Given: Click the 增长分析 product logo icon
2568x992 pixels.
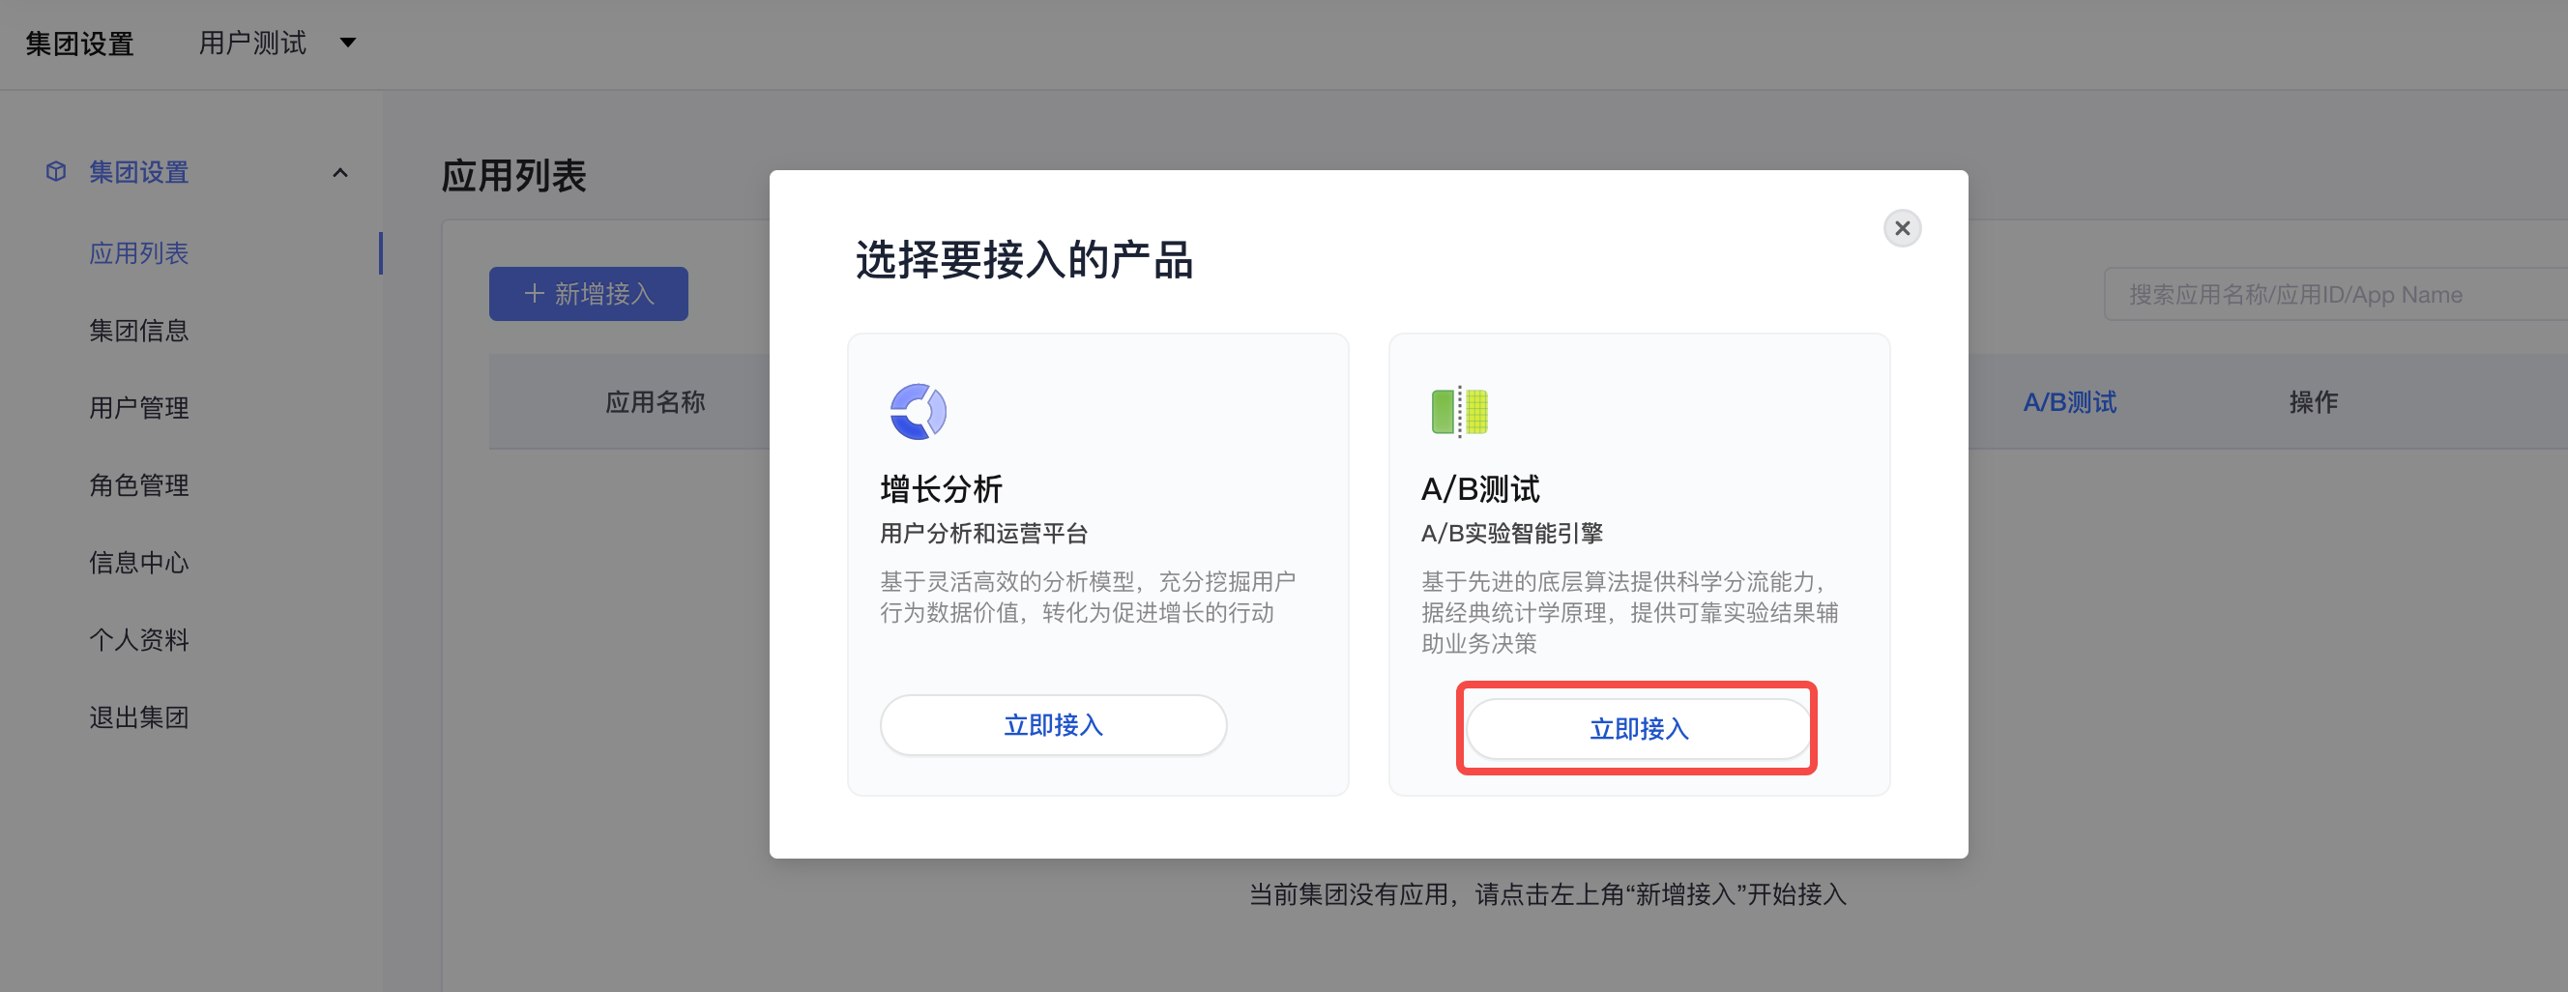Looking at the screenshot, I should point(918,411).
